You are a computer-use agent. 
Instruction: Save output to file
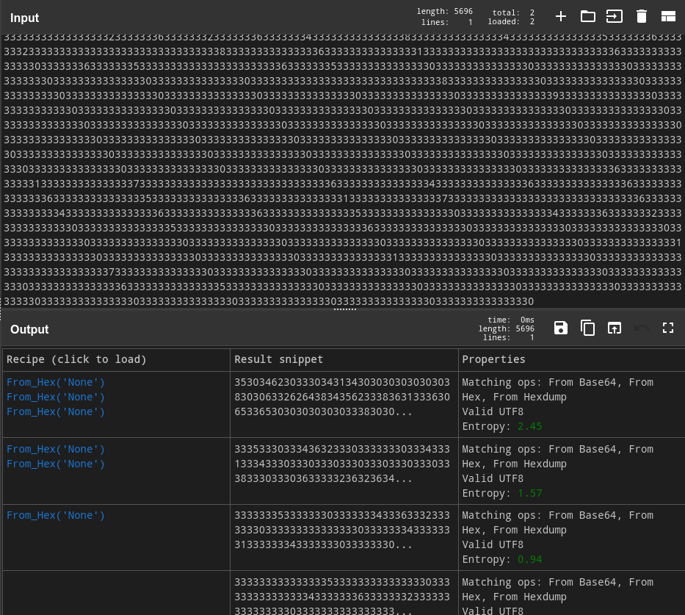click(561, 328)
